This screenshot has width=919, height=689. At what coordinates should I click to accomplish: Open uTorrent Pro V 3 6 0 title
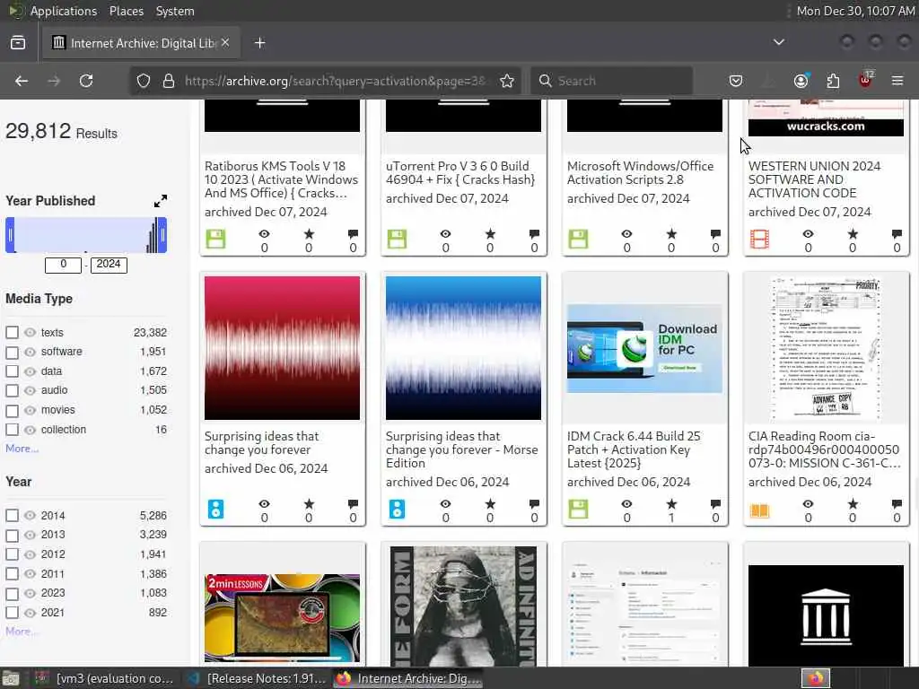[460, 173]
